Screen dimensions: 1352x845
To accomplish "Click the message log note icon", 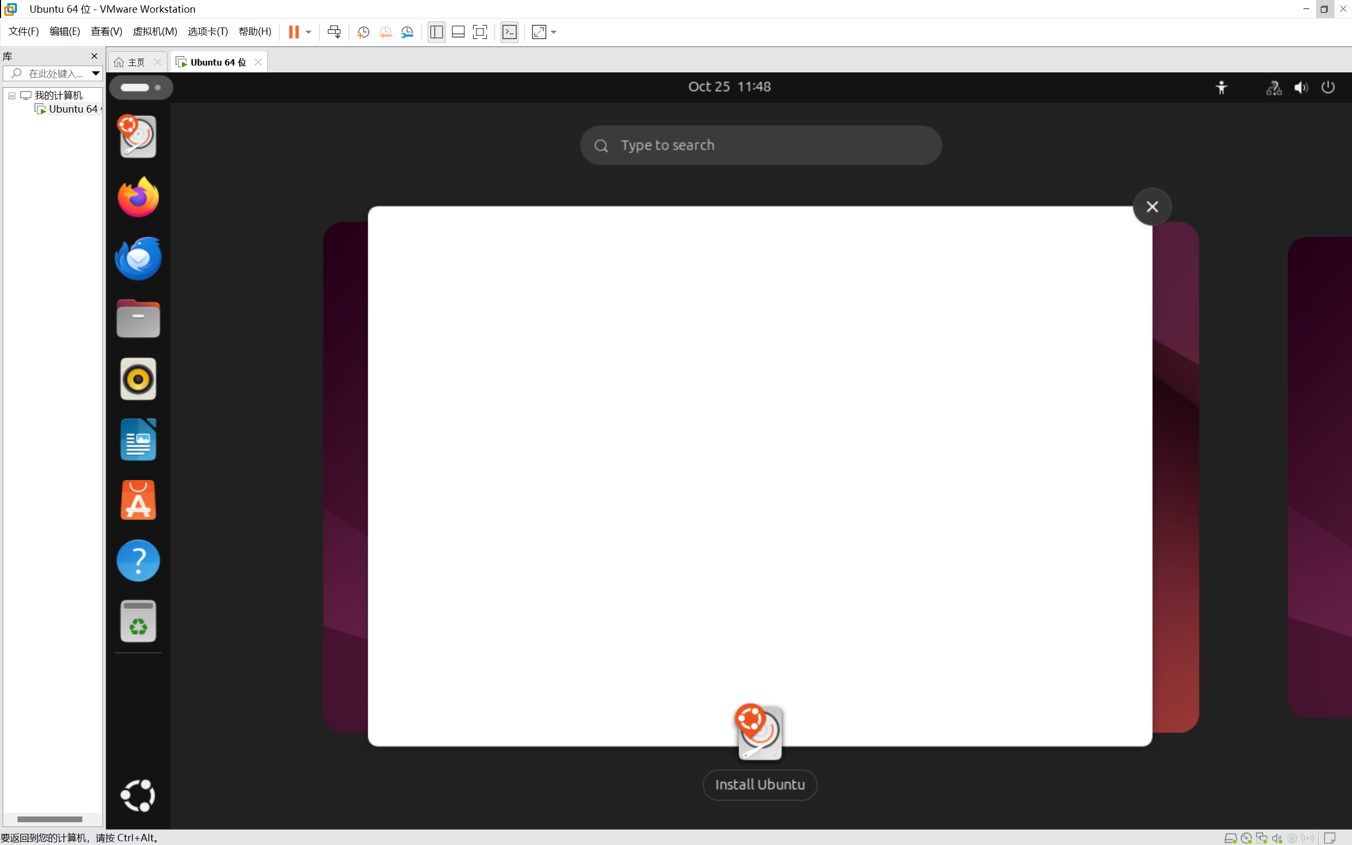I will coord(1330,838).
